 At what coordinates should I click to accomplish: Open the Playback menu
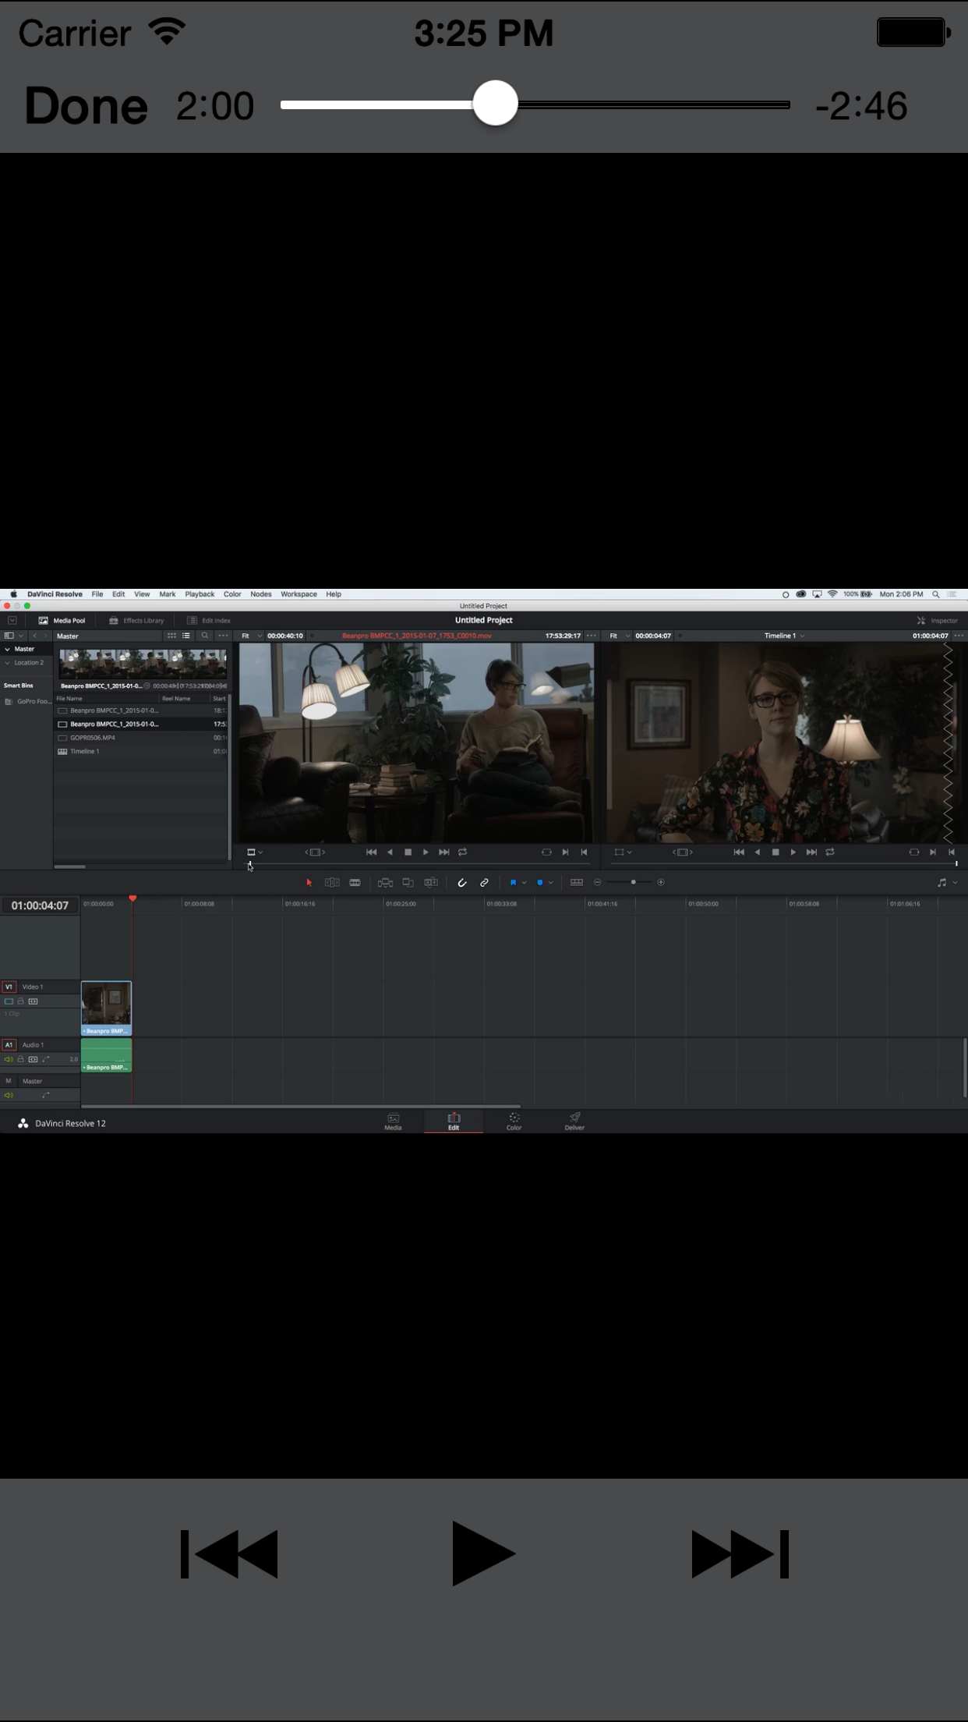pyautogui.click(x=200, y=594)
